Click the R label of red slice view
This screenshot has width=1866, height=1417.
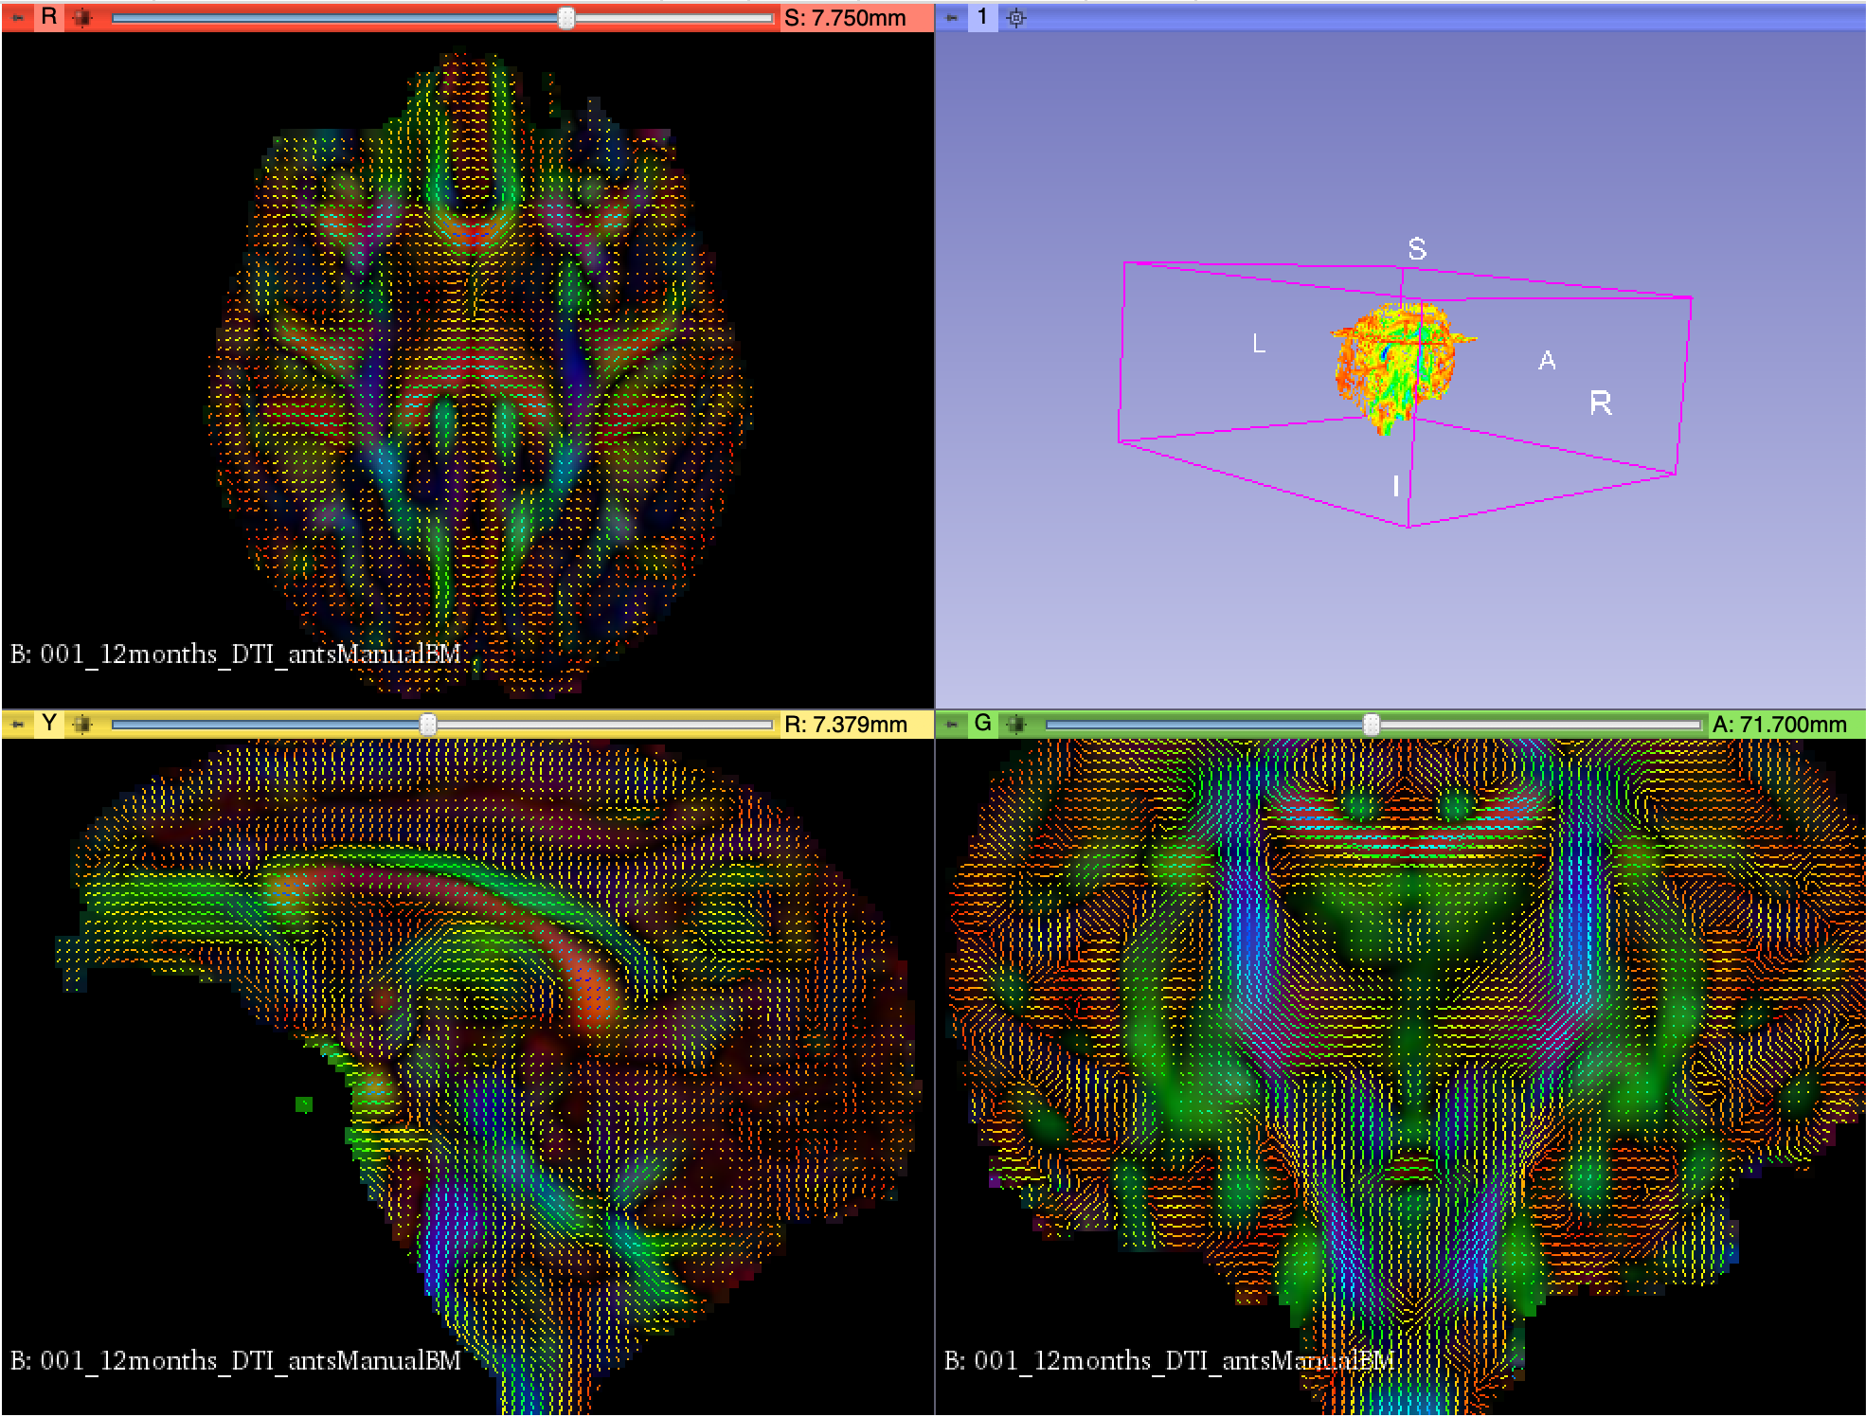(x=49, y=17)
